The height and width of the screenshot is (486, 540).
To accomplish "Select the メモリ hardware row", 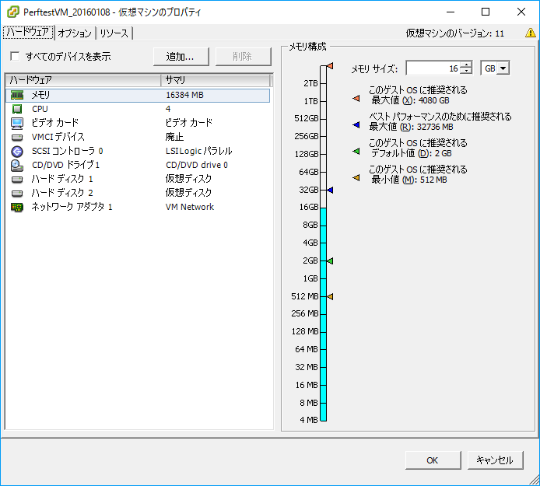I will pyautogui.click(x=138, y=95).
